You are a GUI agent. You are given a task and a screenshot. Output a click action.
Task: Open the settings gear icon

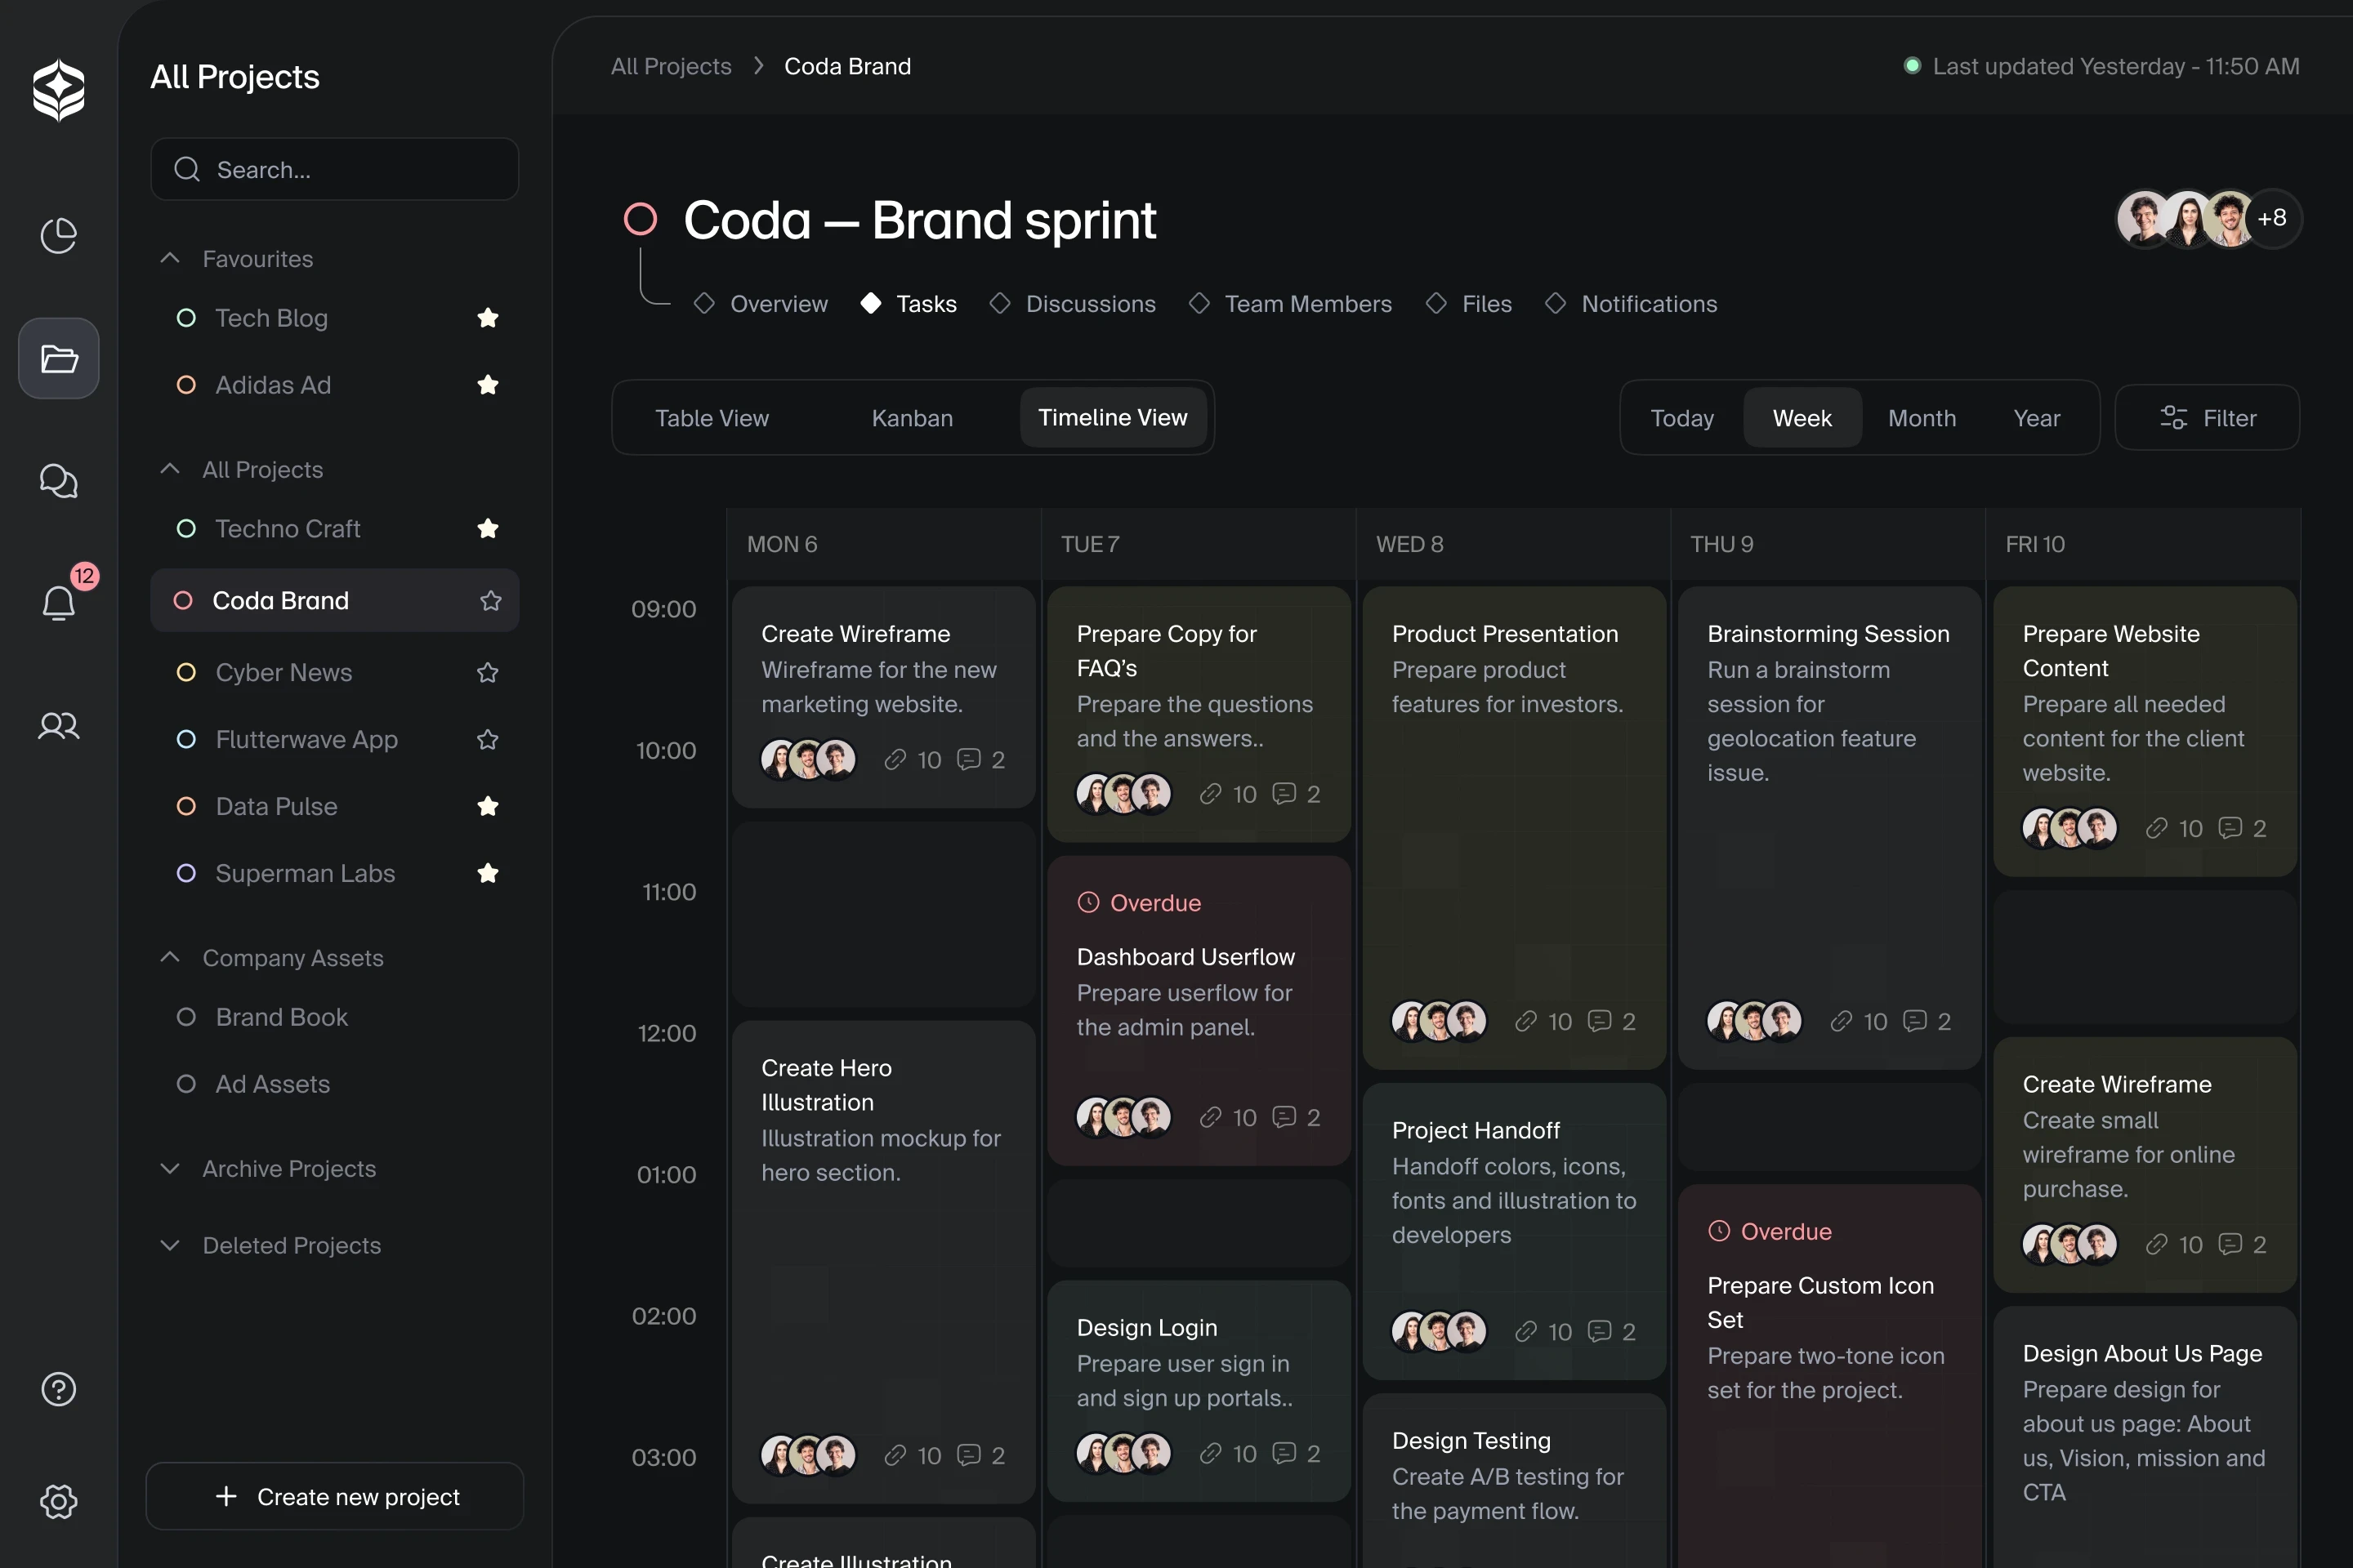tap(58, 1501)
